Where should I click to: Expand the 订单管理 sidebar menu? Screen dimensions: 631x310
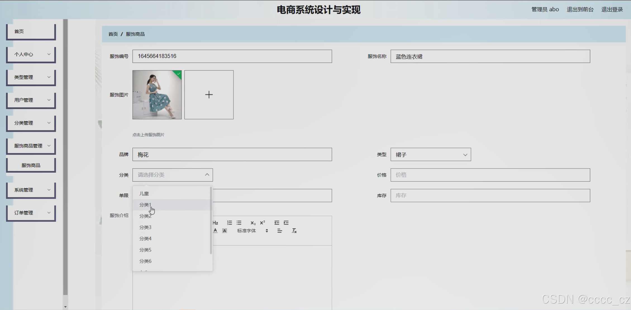(x=31, y=213)
